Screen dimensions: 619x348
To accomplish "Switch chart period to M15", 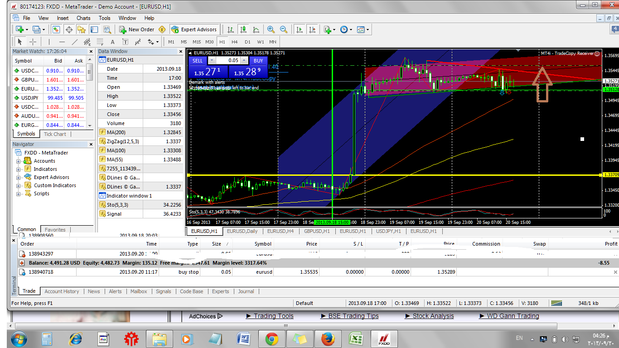I will 197,42.
